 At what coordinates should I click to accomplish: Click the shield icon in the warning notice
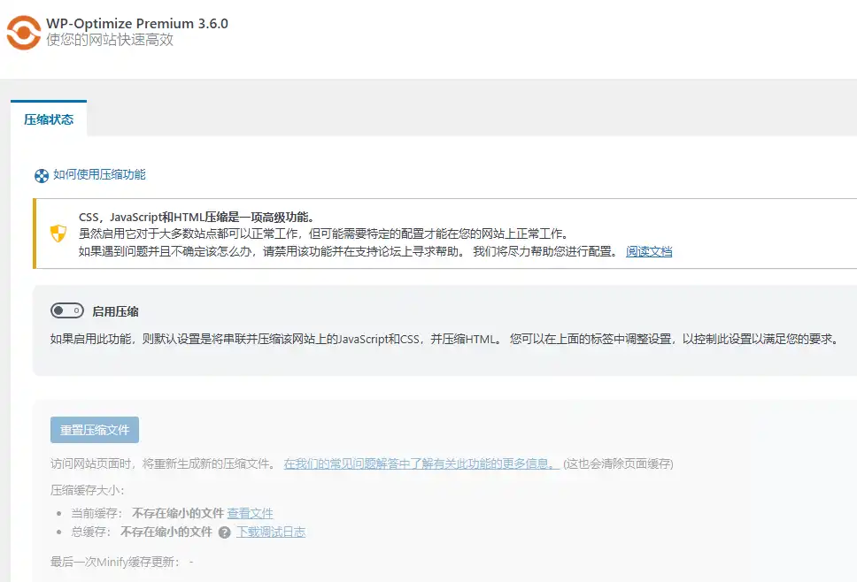click(57, 234)
